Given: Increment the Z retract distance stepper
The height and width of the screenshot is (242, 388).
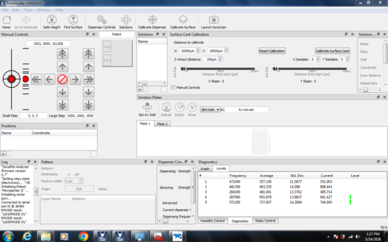Looking at the screenshot, I should click(x=221, y=58).
